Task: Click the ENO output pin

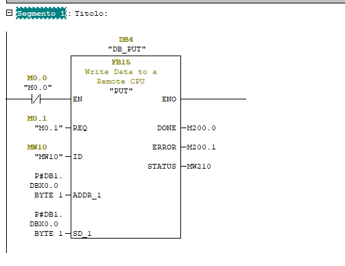Action: pyautogui.click(x=169, y=99)
